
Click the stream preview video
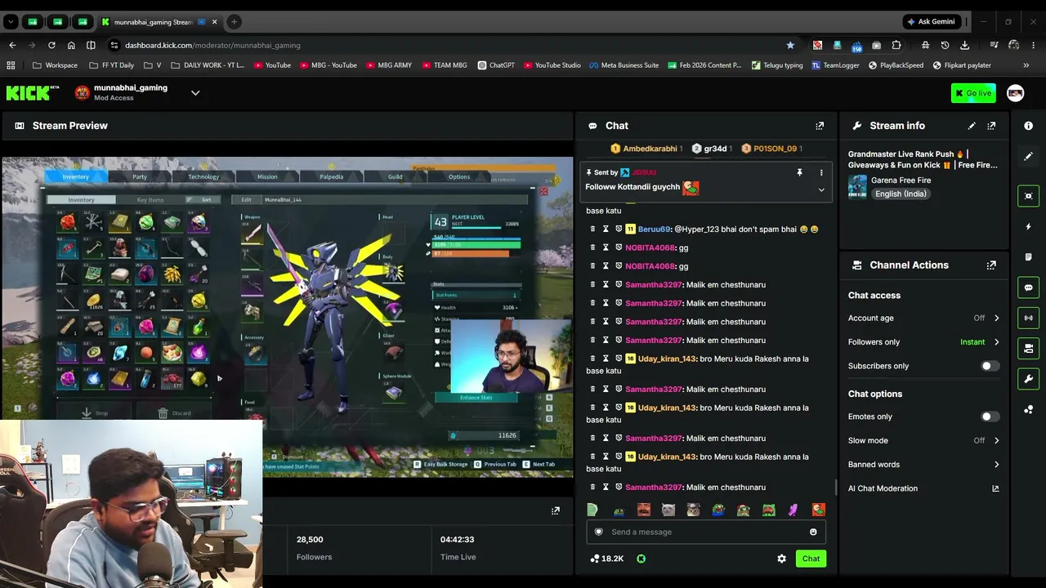click(x=287, y=317)
